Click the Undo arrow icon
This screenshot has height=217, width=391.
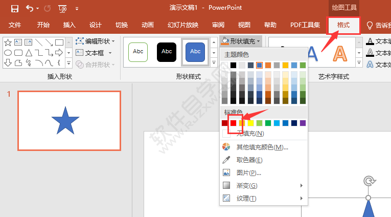pos(30,9)
